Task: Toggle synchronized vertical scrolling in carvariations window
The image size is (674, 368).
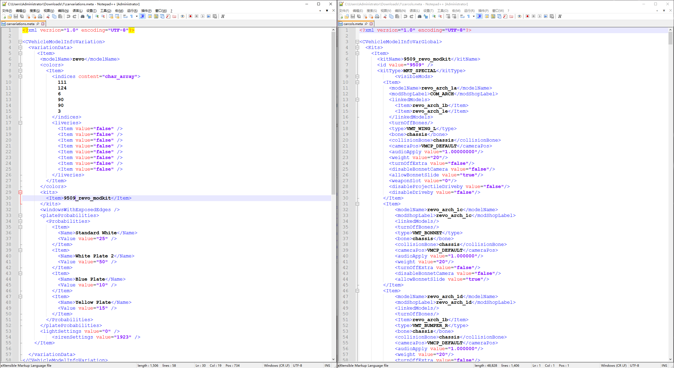Action: coord(111,16)
